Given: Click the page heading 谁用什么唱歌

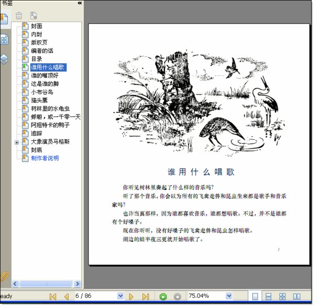Looking at the screenshot, I should click(201, 172).
